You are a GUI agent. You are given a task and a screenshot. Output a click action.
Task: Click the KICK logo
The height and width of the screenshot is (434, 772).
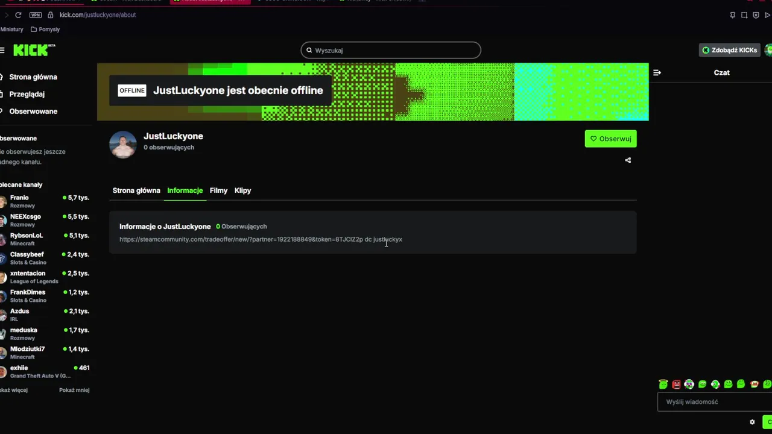pos(34,50)
